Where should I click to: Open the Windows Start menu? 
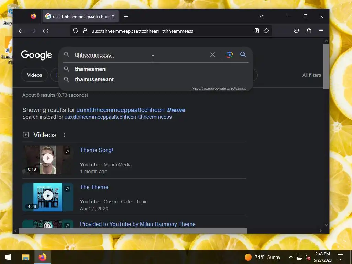coord(8,257)
